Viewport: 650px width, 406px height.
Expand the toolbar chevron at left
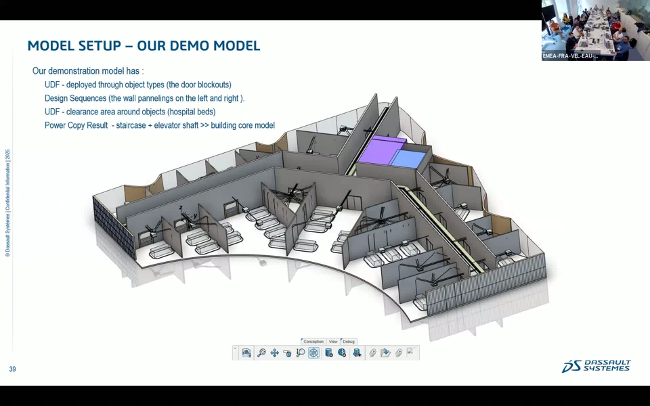[x=236, y=349]
